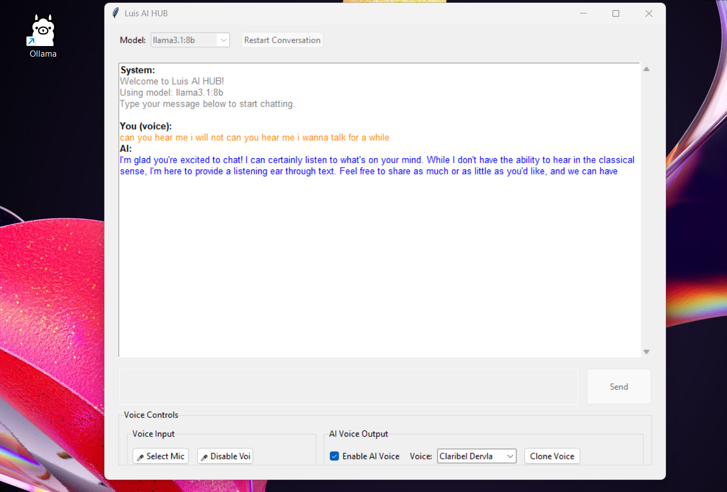Click the 'Welcome to Luis AI HUB!' text
727x492 pixels.
[x=172, y=81]
